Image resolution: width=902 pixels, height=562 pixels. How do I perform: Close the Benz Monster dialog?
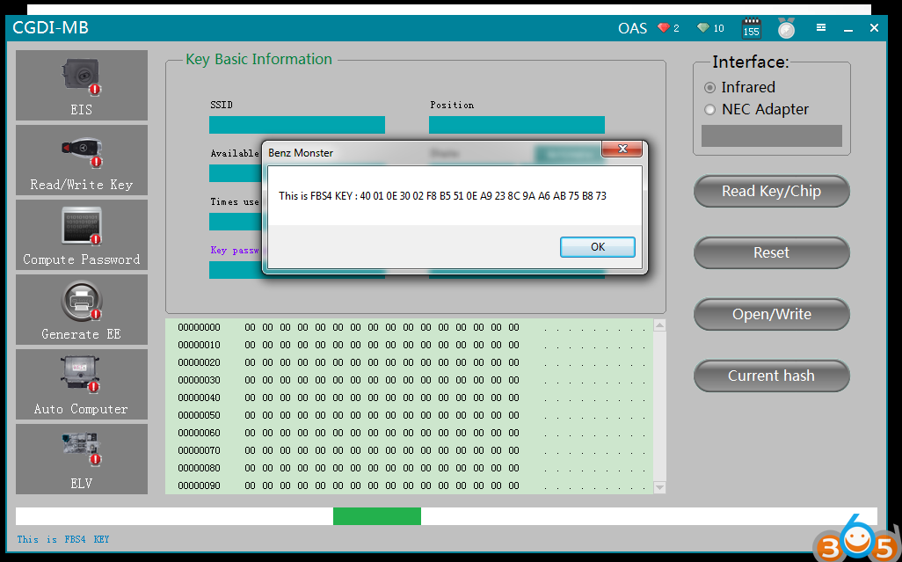[x=622, y=149]
